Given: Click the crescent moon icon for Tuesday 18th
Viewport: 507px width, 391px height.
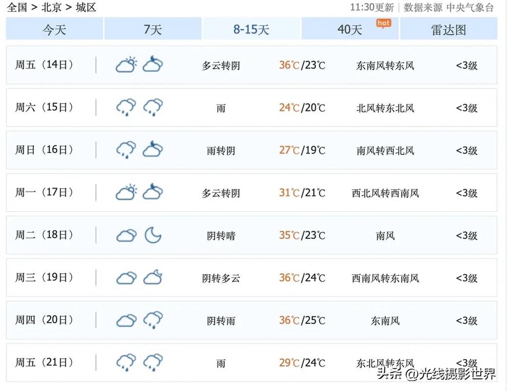Looking at the screenshot, I should point(153,236).
